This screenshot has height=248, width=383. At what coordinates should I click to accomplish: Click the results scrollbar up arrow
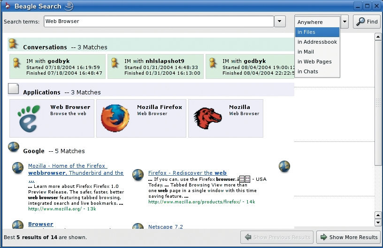(378, 37)
